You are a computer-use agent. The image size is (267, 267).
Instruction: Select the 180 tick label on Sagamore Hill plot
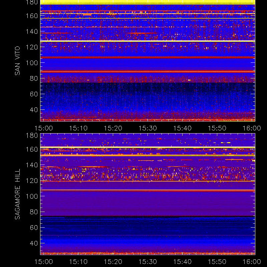(32, 136)
